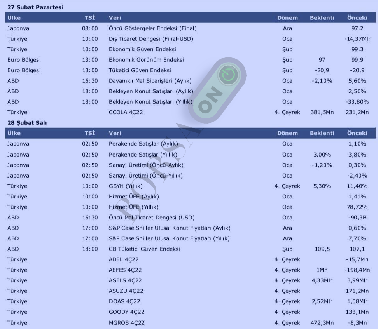Viewport: 378px width, 329px height.
Task: Click 'Bekleyen Konut Satışları (Aylık)' text
Action: (151, 91)
